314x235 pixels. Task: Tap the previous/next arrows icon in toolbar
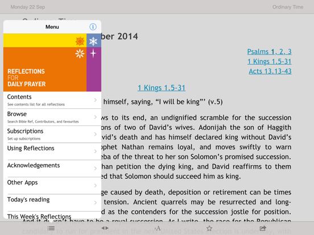click(105, 228)
